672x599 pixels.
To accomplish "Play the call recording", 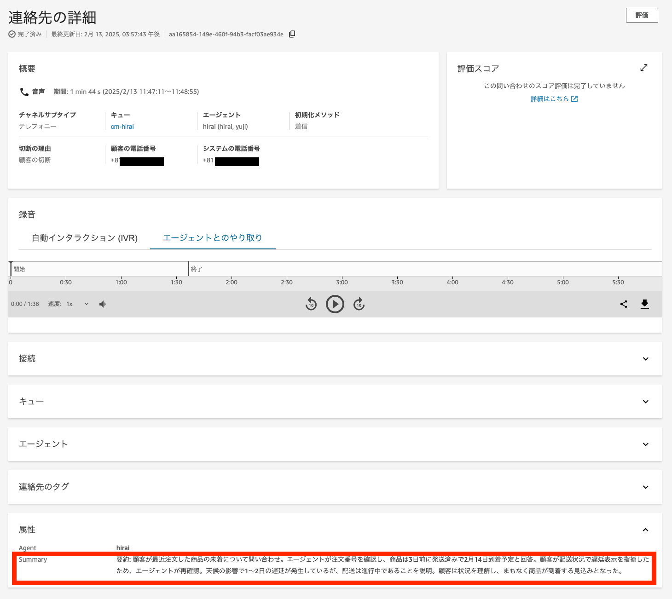I will [335, 304].
